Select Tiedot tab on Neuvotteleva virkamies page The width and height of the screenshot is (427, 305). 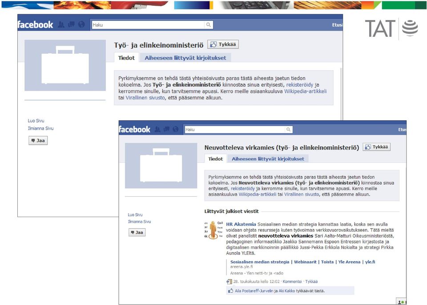[215, 159]
